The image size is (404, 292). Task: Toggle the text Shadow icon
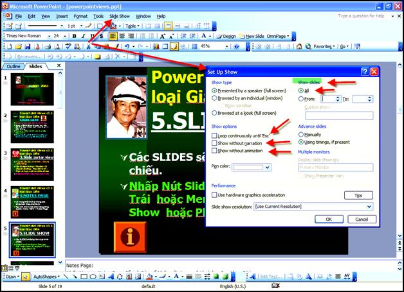click(101, 36)
